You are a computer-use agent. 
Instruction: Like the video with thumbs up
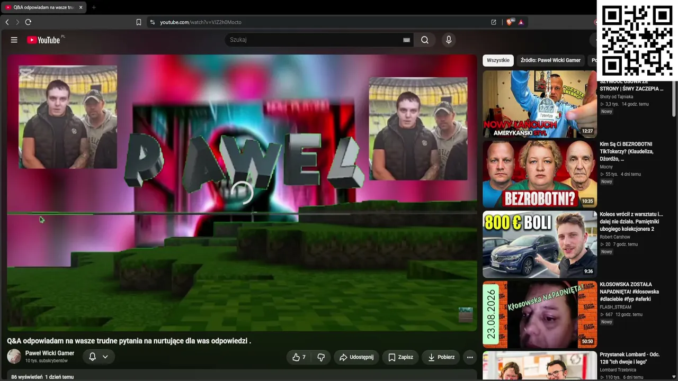[x=299, y=357]
